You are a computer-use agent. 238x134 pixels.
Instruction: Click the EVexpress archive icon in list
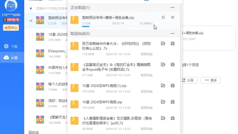[40, 53]
